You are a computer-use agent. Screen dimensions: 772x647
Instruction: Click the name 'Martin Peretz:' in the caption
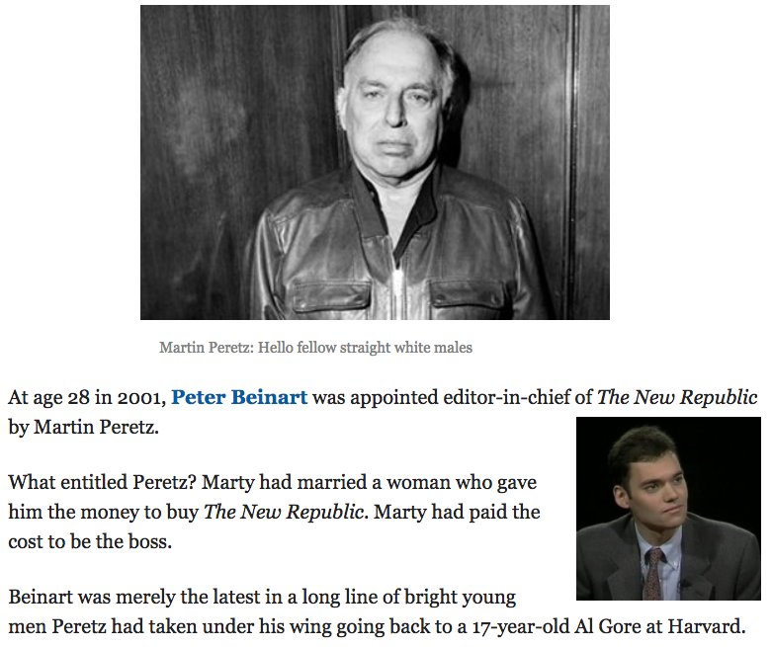(x=207, y=348)
